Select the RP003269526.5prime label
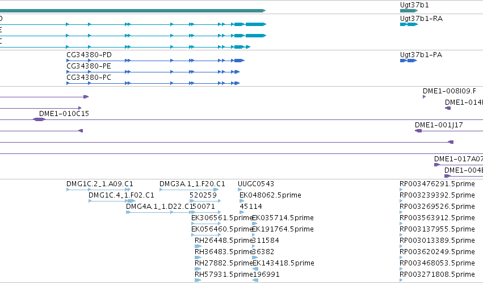This screenshot has height=283, width=483. click(437, 207)
